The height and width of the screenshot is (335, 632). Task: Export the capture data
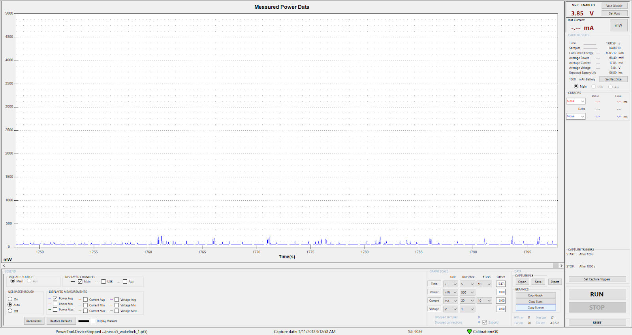coord(555,282)
